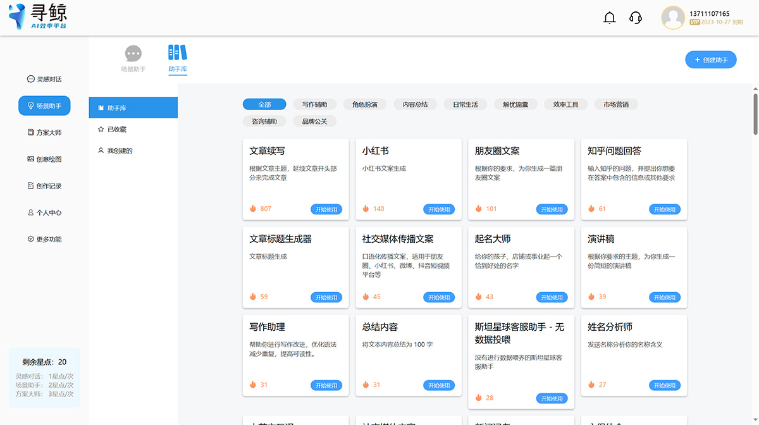Open 方案大师 from the sidebar
The image size is (759, 425).
coord(44,132)
